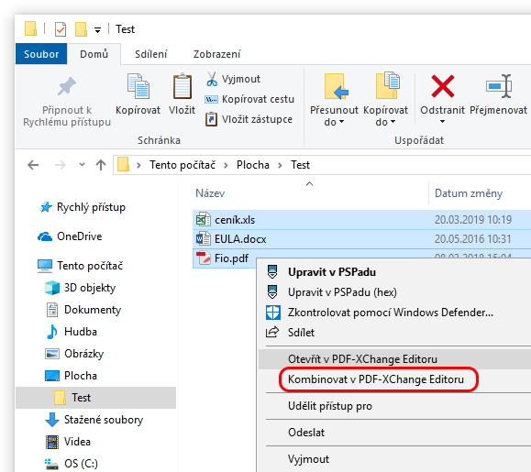Click the OneDrive cloud icon
The image size is (531, 472).
point(45,236)
